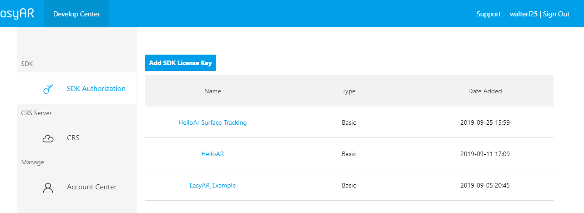Click the EasyAR logo

(17, 14)
